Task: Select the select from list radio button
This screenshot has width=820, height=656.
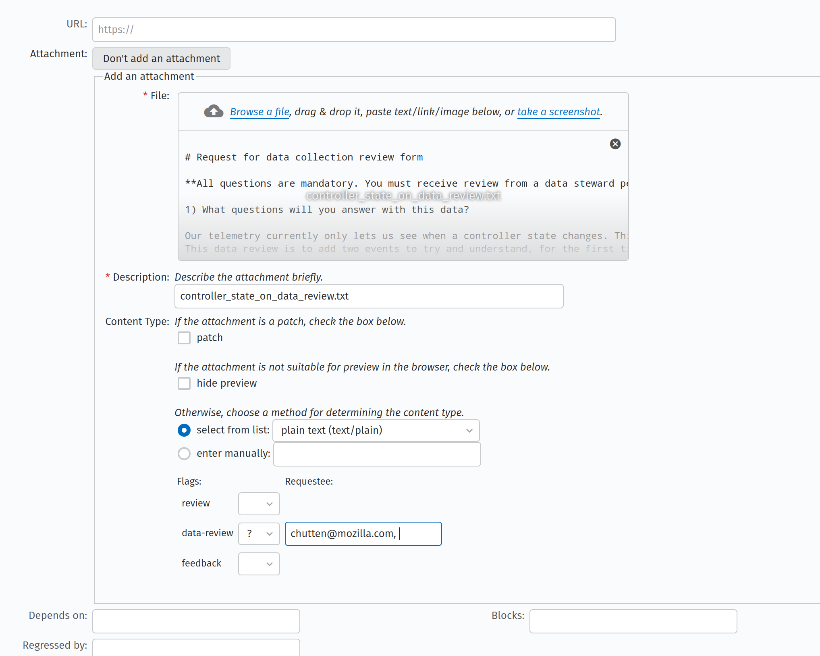Action: [184, 430]
